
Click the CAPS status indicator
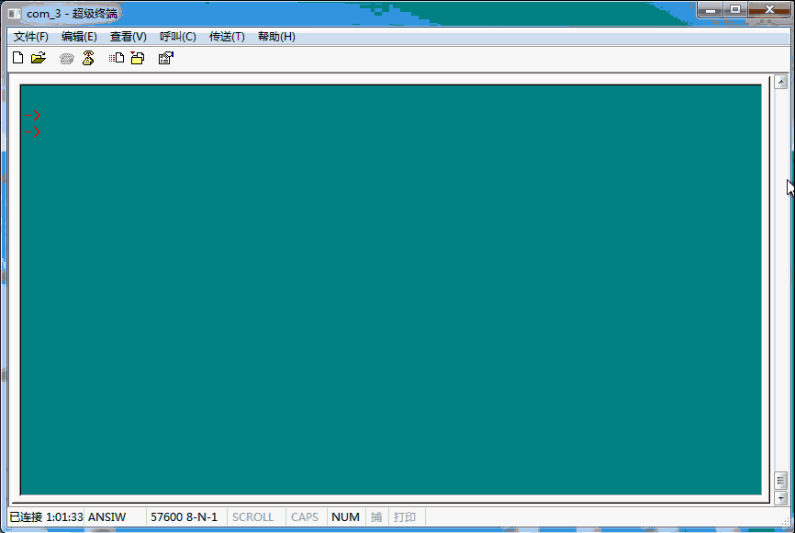[305, 516]
